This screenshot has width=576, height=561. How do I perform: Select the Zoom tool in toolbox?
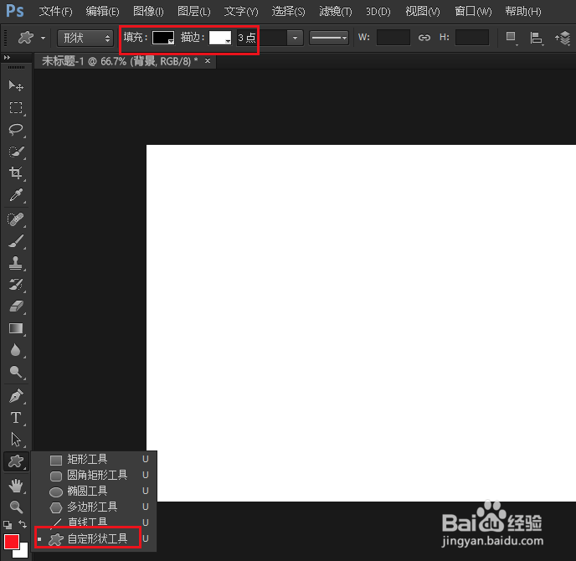[15, 507]
